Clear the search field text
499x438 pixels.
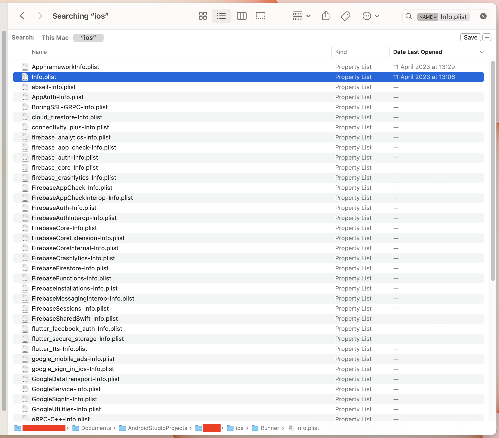[483, 16]
